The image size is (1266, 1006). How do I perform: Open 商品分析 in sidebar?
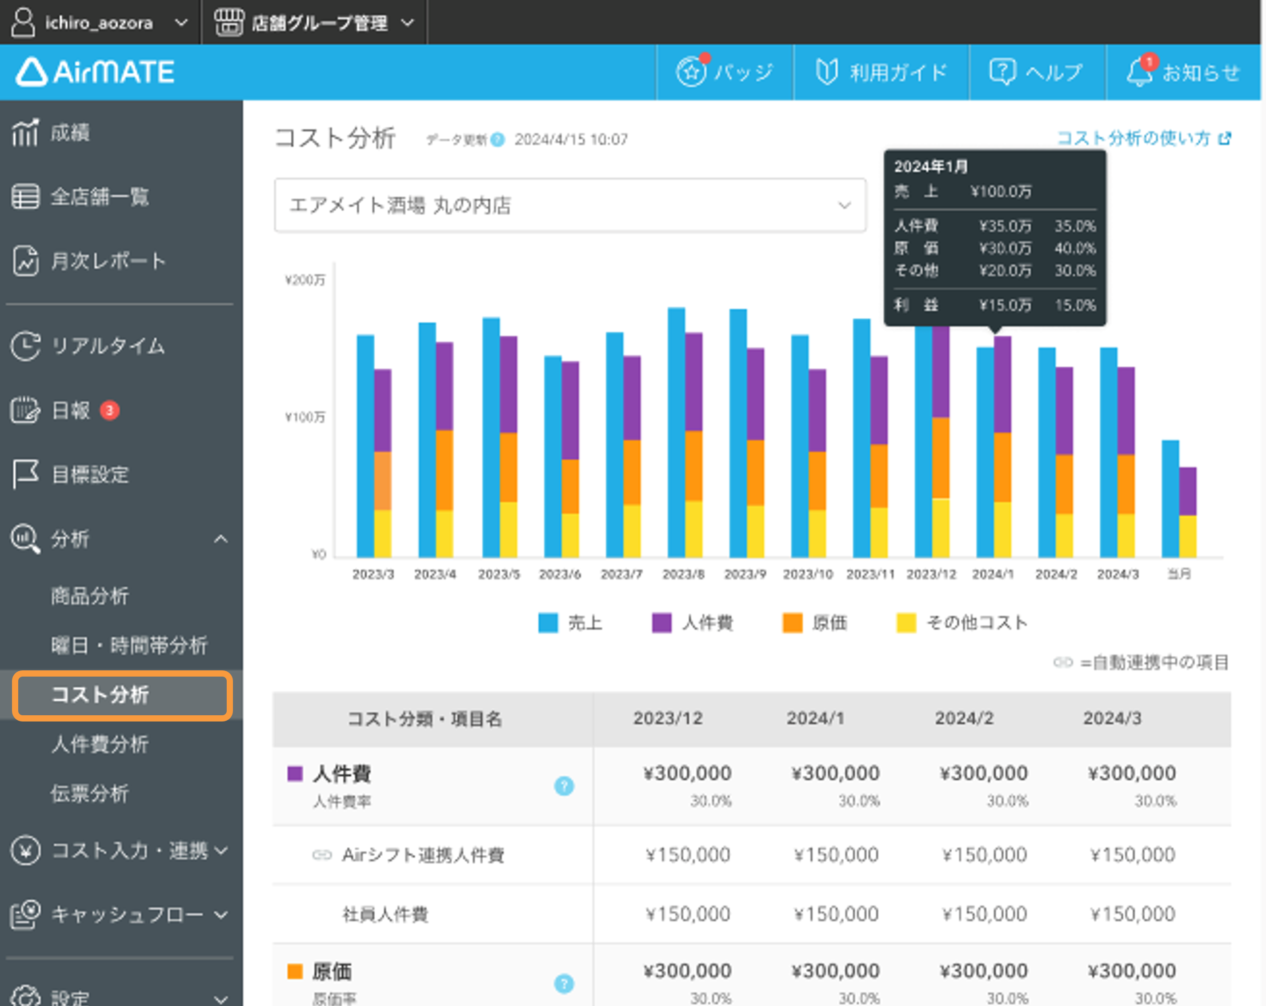click(x=90, y=596)
